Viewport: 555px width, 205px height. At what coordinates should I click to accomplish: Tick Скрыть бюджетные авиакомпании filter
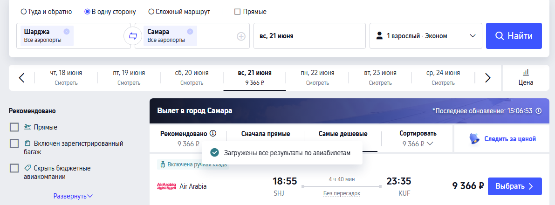pyautogui.click(x=14, y=168)
